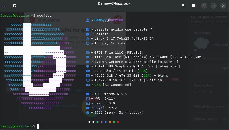The height and width of the screenshot is (130, 229).
Task: Click the terminal icon in the Ptyxis header
Action: point(5,6)
